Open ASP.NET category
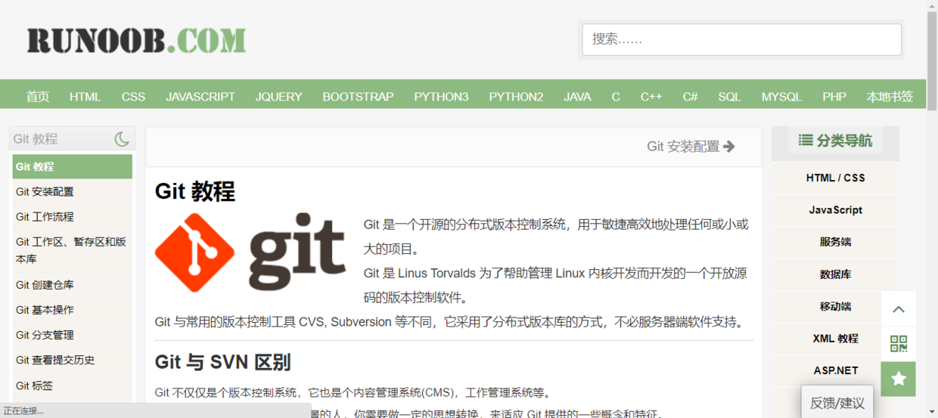The width and height of the screenshot is (938, 418). pyautogui.click(x=835, y=370)
